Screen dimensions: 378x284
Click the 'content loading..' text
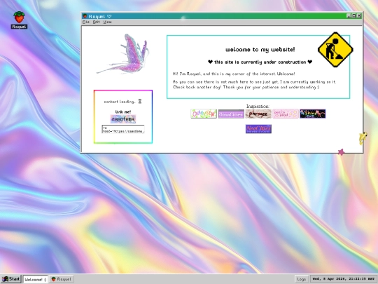click(x=120, y=102)
